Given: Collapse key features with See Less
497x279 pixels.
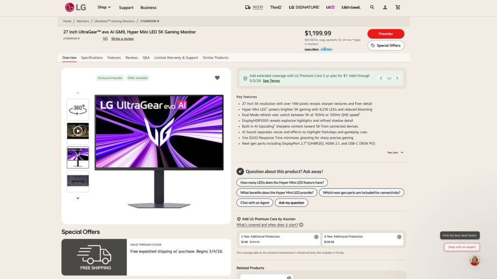Looking at the screenshot, I should click(395, 153).
